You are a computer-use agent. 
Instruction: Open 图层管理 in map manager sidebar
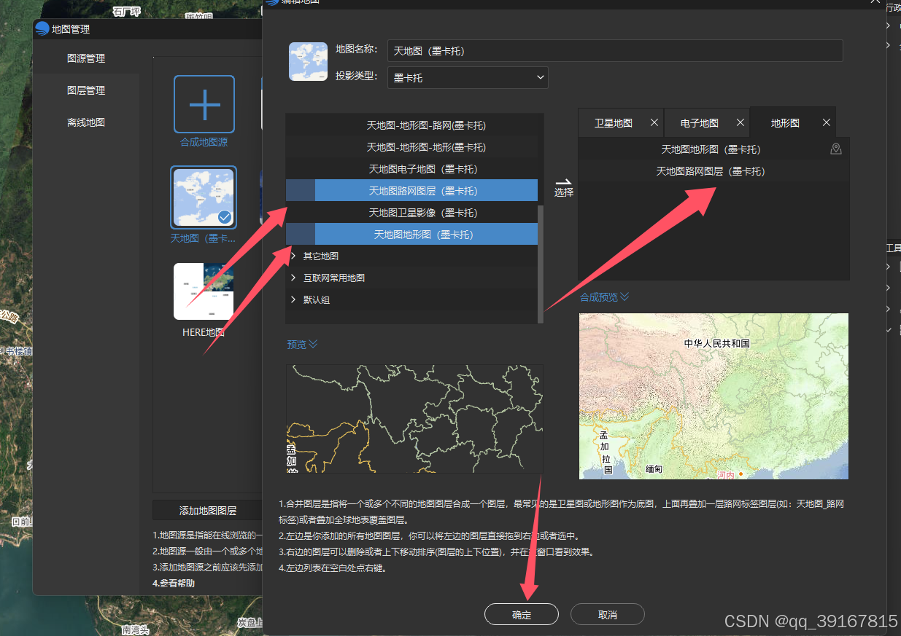pos(86,90)
